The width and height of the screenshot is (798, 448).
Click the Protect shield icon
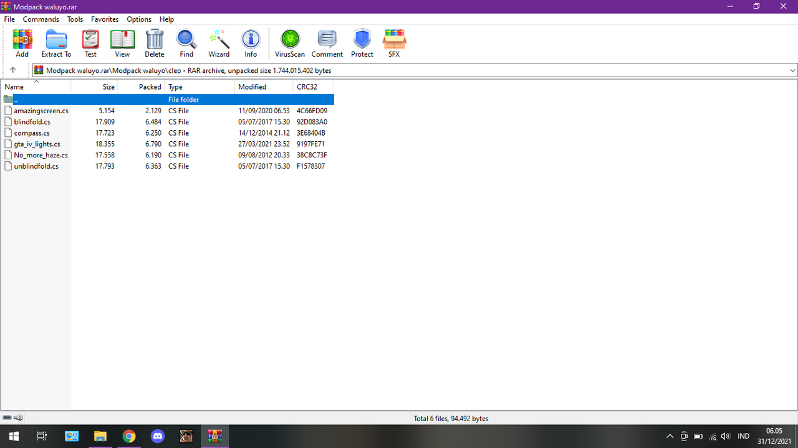tap(362, 44)
